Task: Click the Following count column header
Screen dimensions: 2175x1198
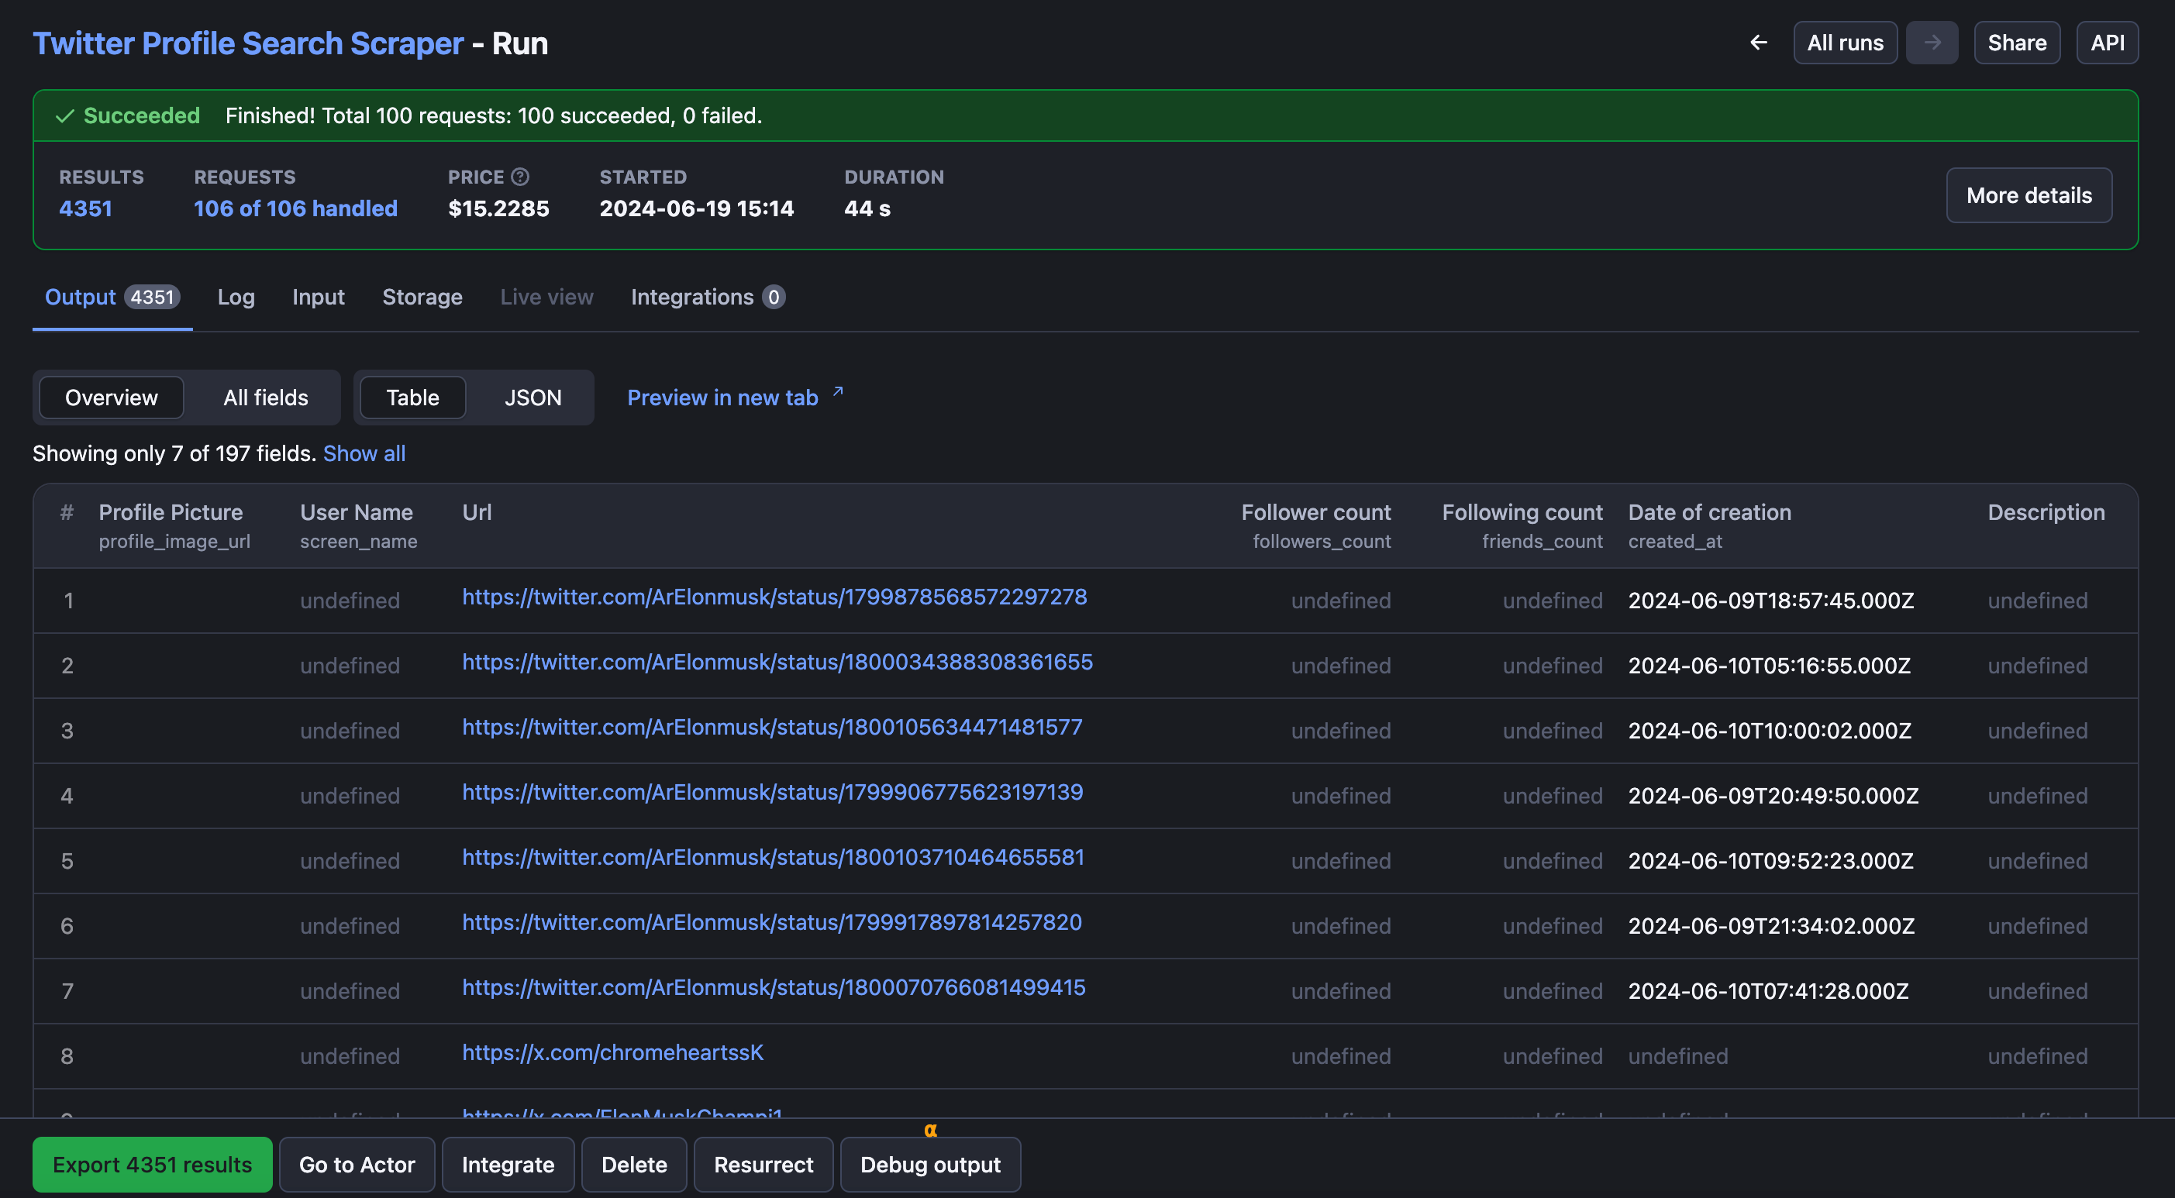Action: point(1522,512)
